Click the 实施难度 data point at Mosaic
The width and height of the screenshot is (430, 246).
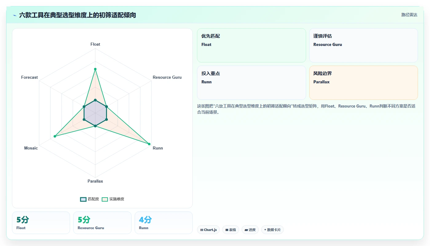click(55, 136)
